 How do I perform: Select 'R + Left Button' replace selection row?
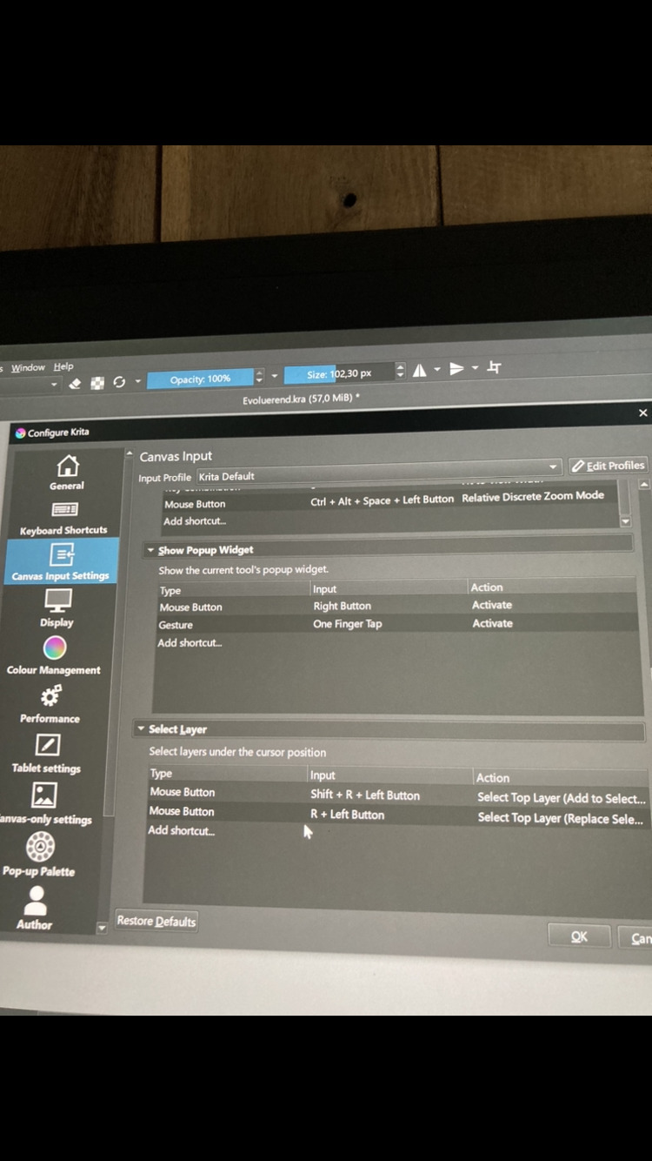tap(397, 814)
